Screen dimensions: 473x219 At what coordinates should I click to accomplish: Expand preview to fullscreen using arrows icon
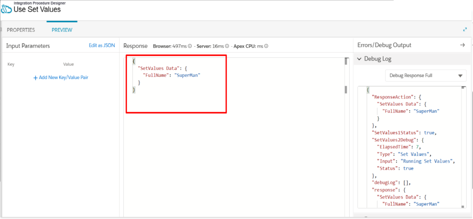[465, 30]
